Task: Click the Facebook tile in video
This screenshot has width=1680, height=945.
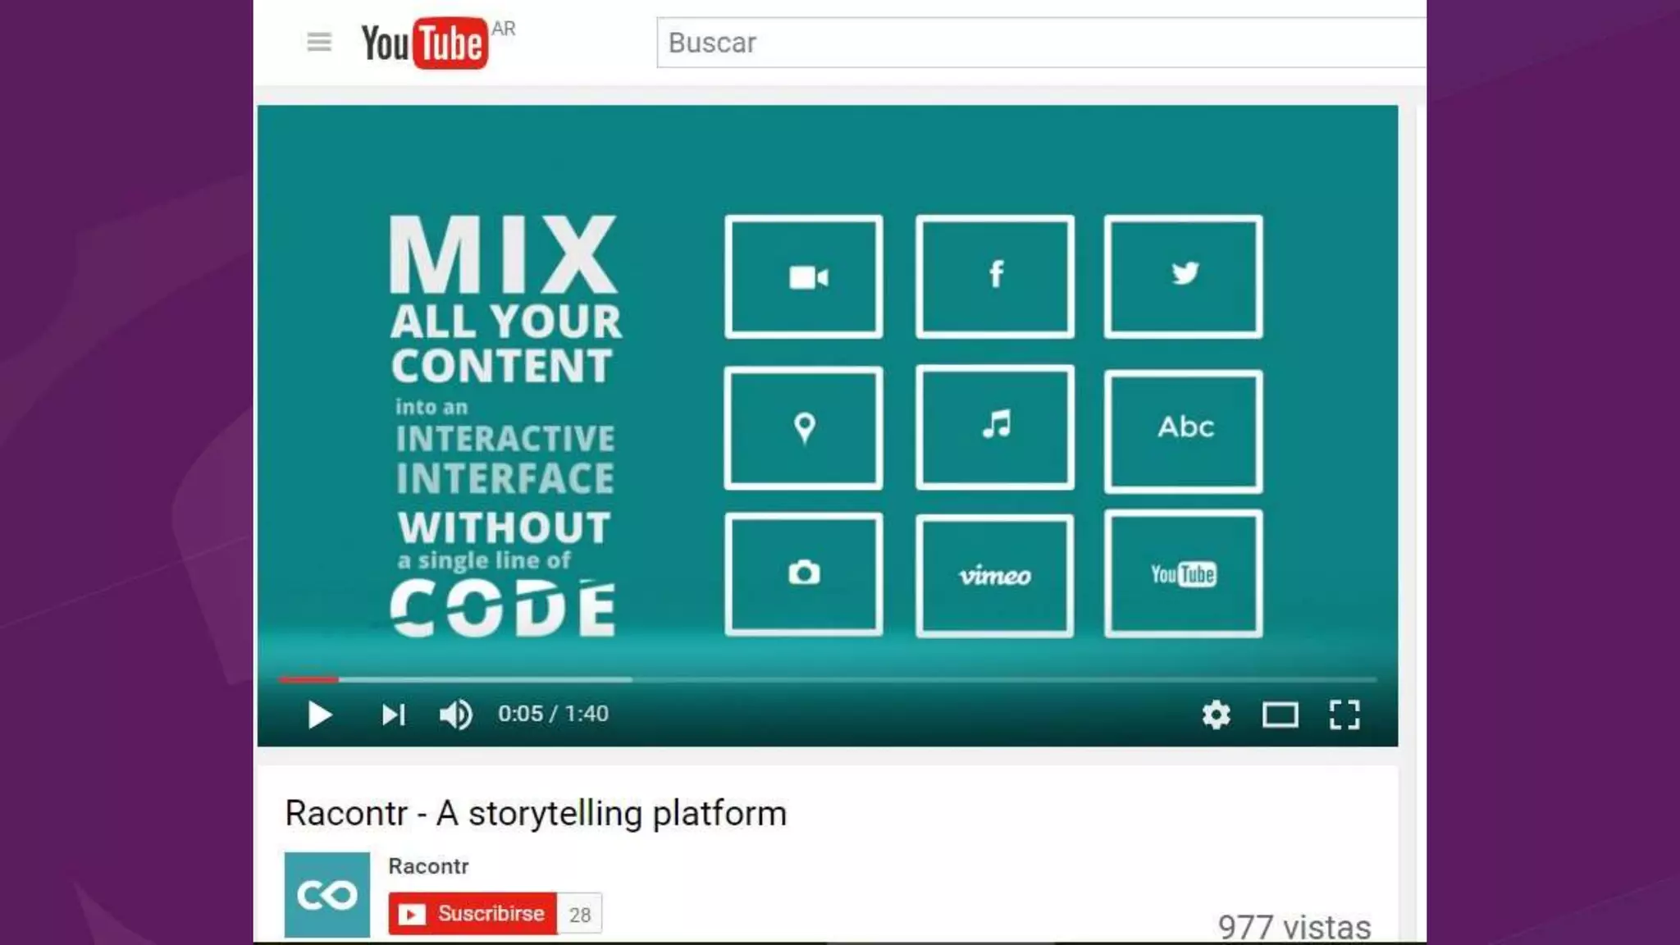Action: click(995, 277)
